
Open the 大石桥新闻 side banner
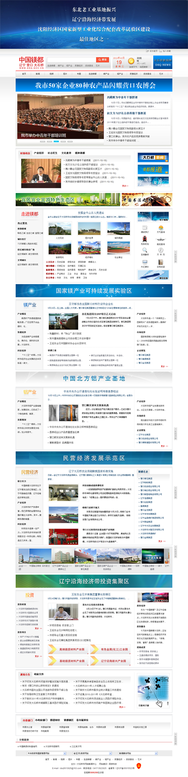[152, 157]
